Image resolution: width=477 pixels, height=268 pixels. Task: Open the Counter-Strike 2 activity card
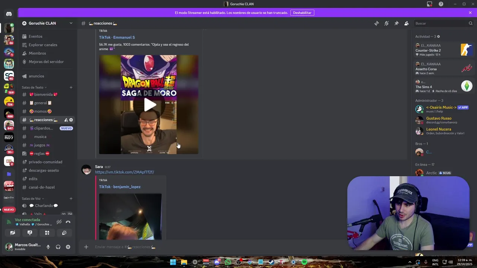click(443, 50)
